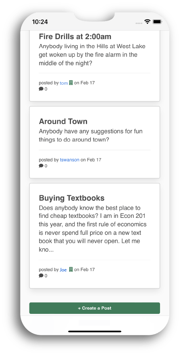Open the Fire Drills at 2:00am post title
The height and width of the screenshot is (355, 181).
point(75,36)
